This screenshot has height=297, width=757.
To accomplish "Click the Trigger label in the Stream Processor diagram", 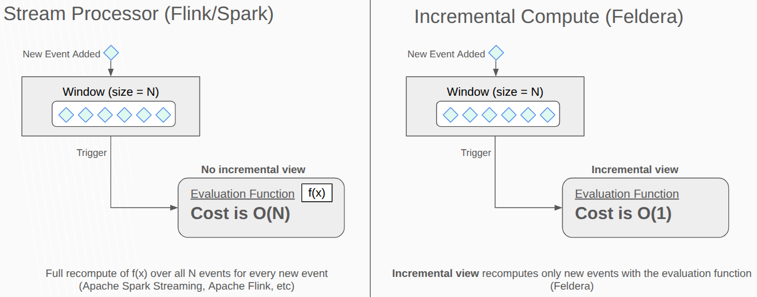I will click(x=92, y=153).
